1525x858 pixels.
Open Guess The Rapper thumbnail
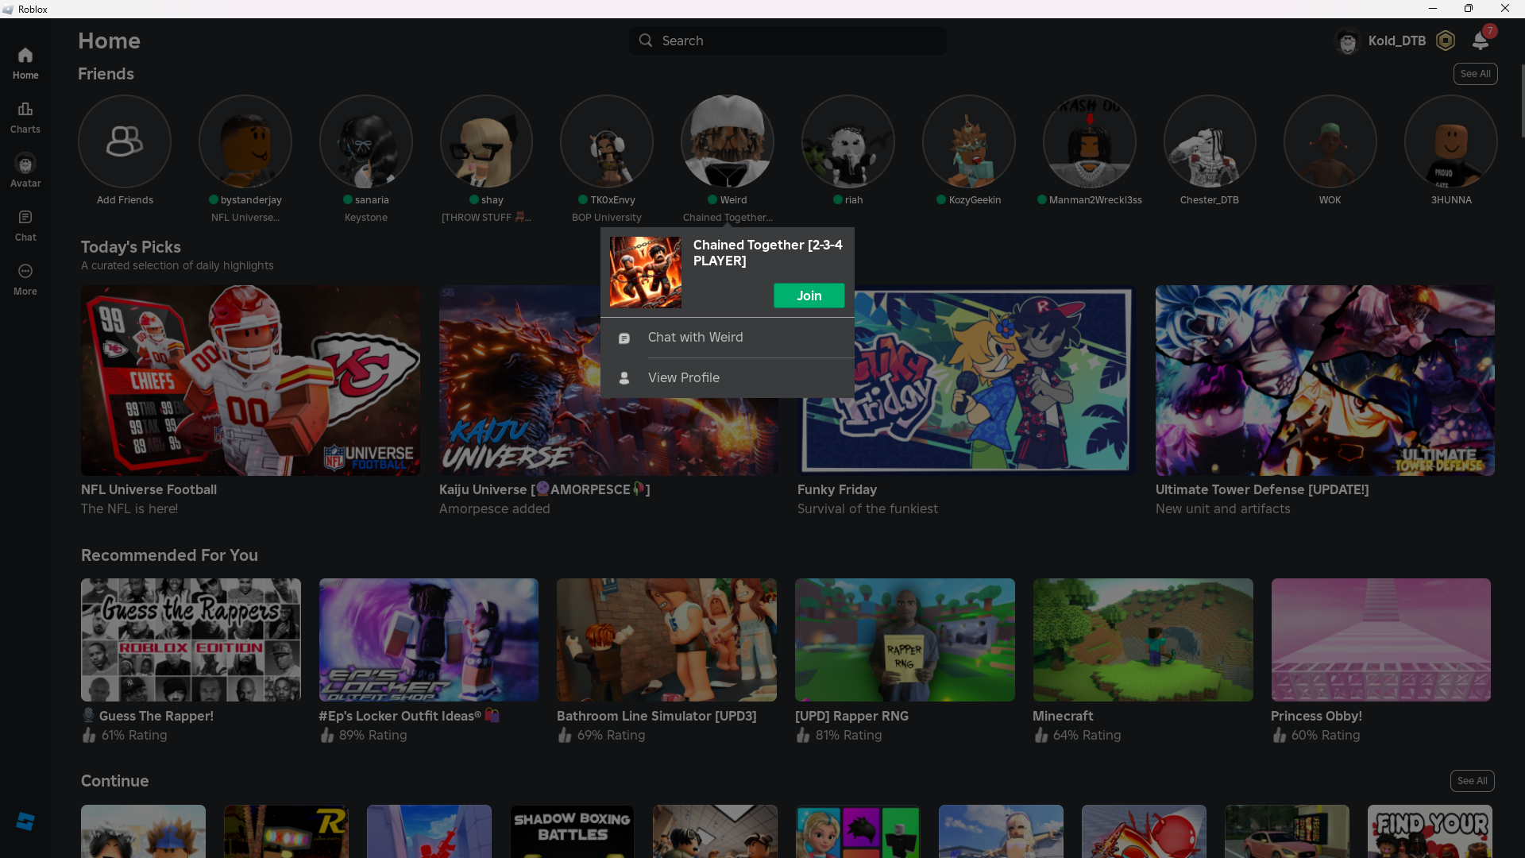coord(191,640)
